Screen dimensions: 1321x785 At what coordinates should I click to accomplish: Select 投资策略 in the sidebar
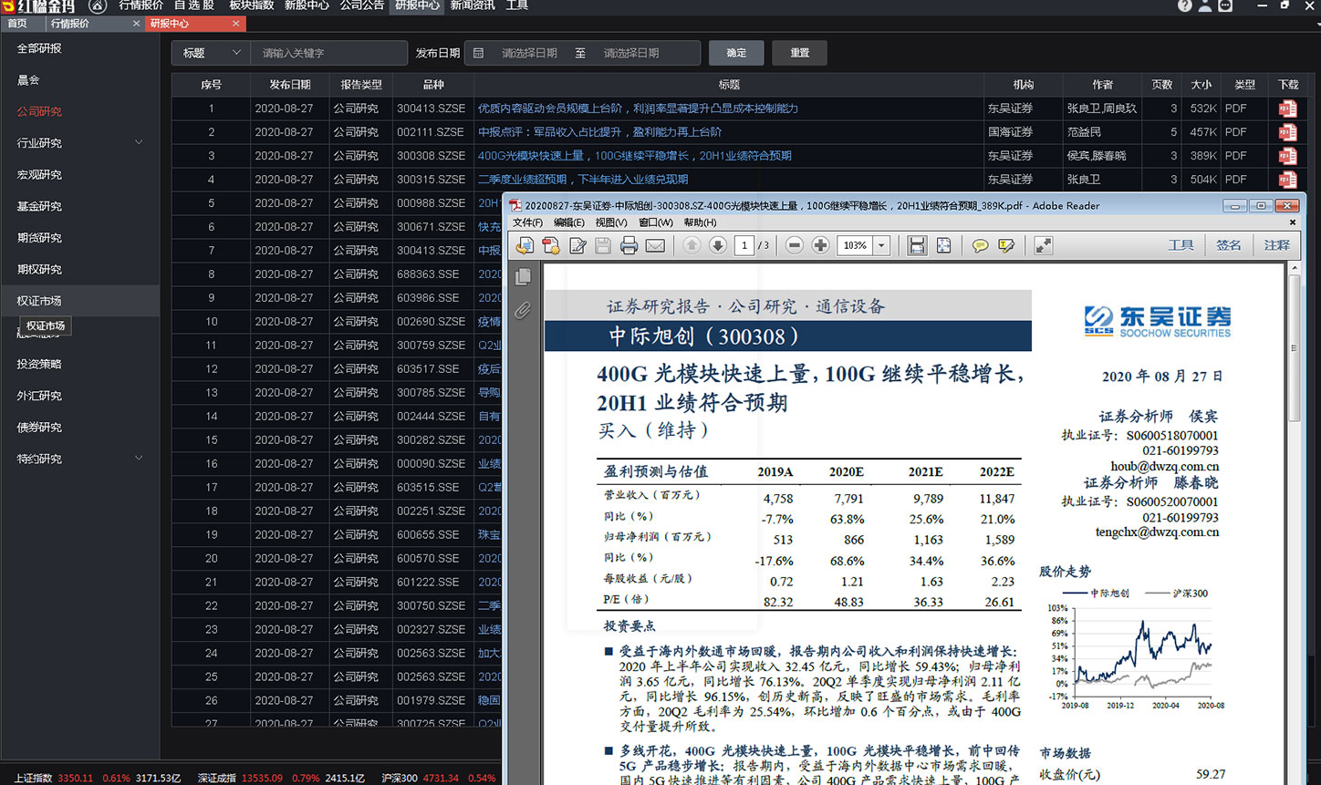[x=39, y=364]
